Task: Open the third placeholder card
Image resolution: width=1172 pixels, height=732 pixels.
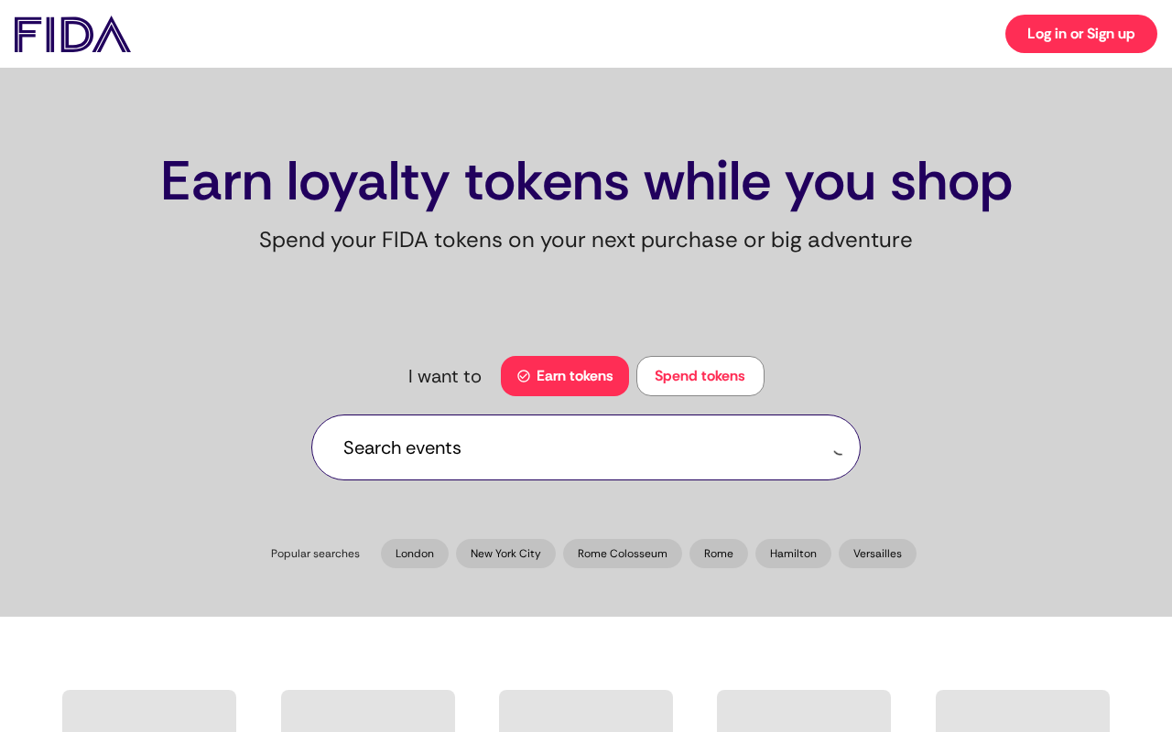Action: pos(586,711)
